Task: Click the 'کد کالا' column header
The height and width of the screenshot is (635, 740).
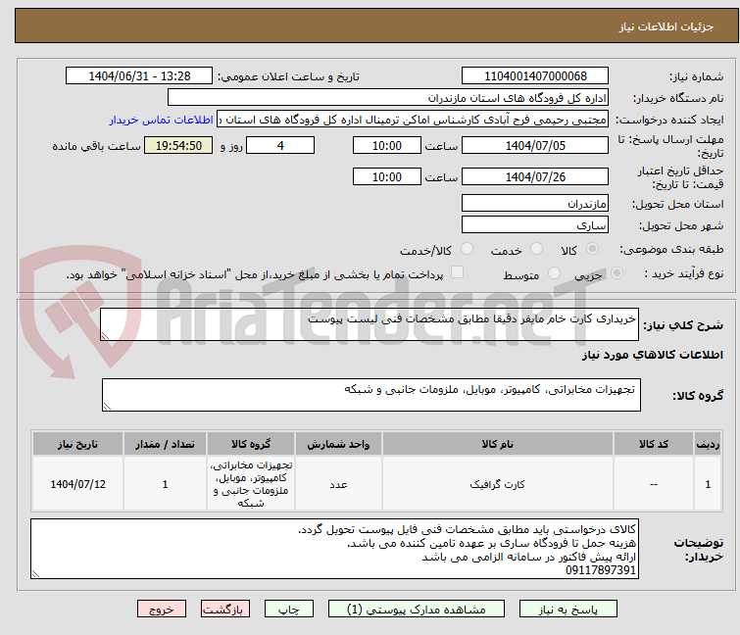Action: tap(653, 444)
